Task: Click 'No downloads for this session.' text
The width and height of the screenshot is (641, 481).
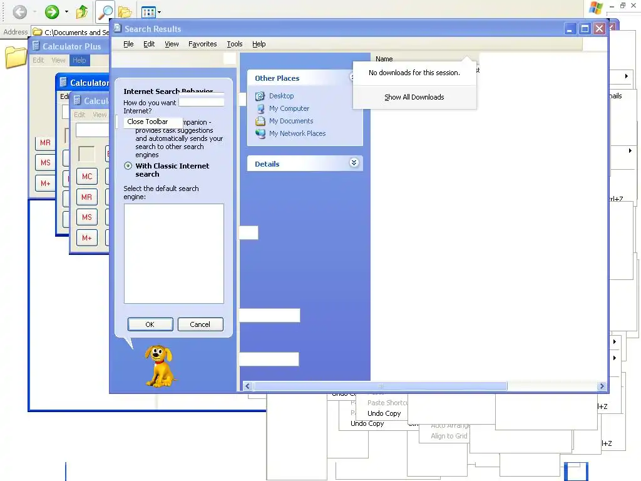Action: [414, 73]
